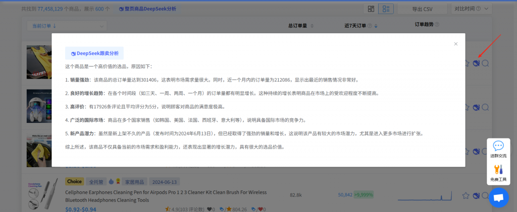Screen dimensions: 517x212
Task: Filter by 家居用品 category tag
Action: click(134, 181)
